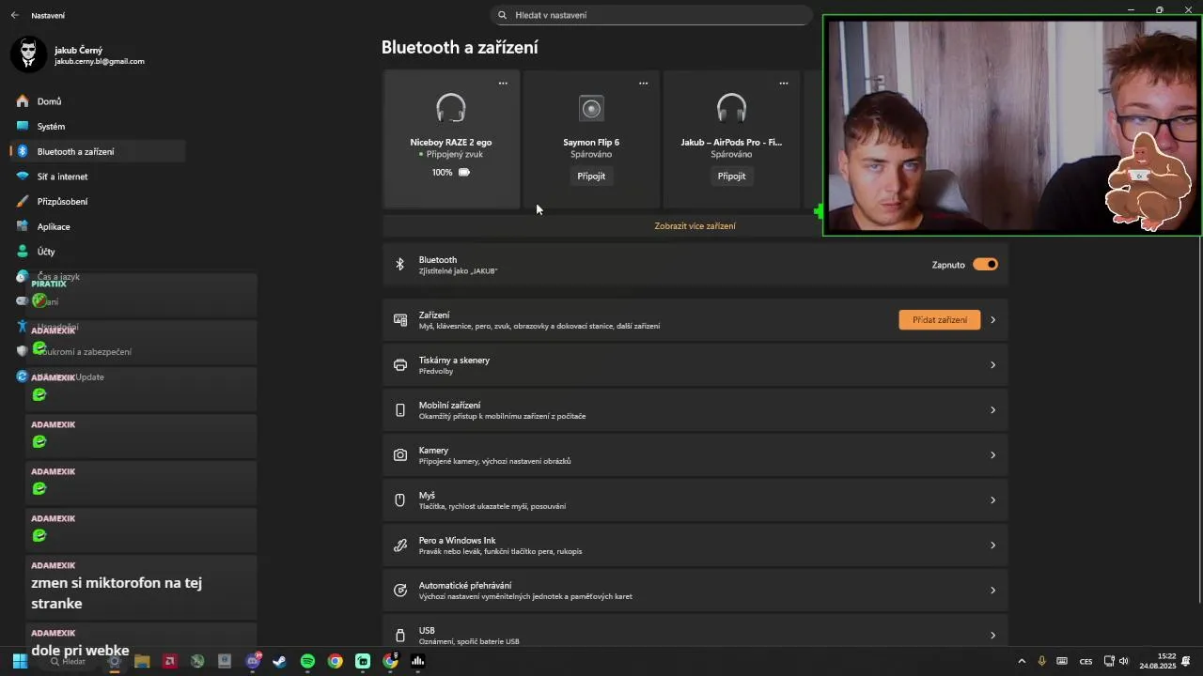Select Bluetooth a zařízení in the sidebar
This screenshot has height=676, width=1203.
point(98,151)
